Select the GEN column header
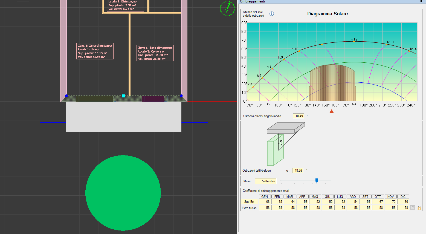Image resolution: width=426 pixels, height=234 pixels. coord(265,197)
